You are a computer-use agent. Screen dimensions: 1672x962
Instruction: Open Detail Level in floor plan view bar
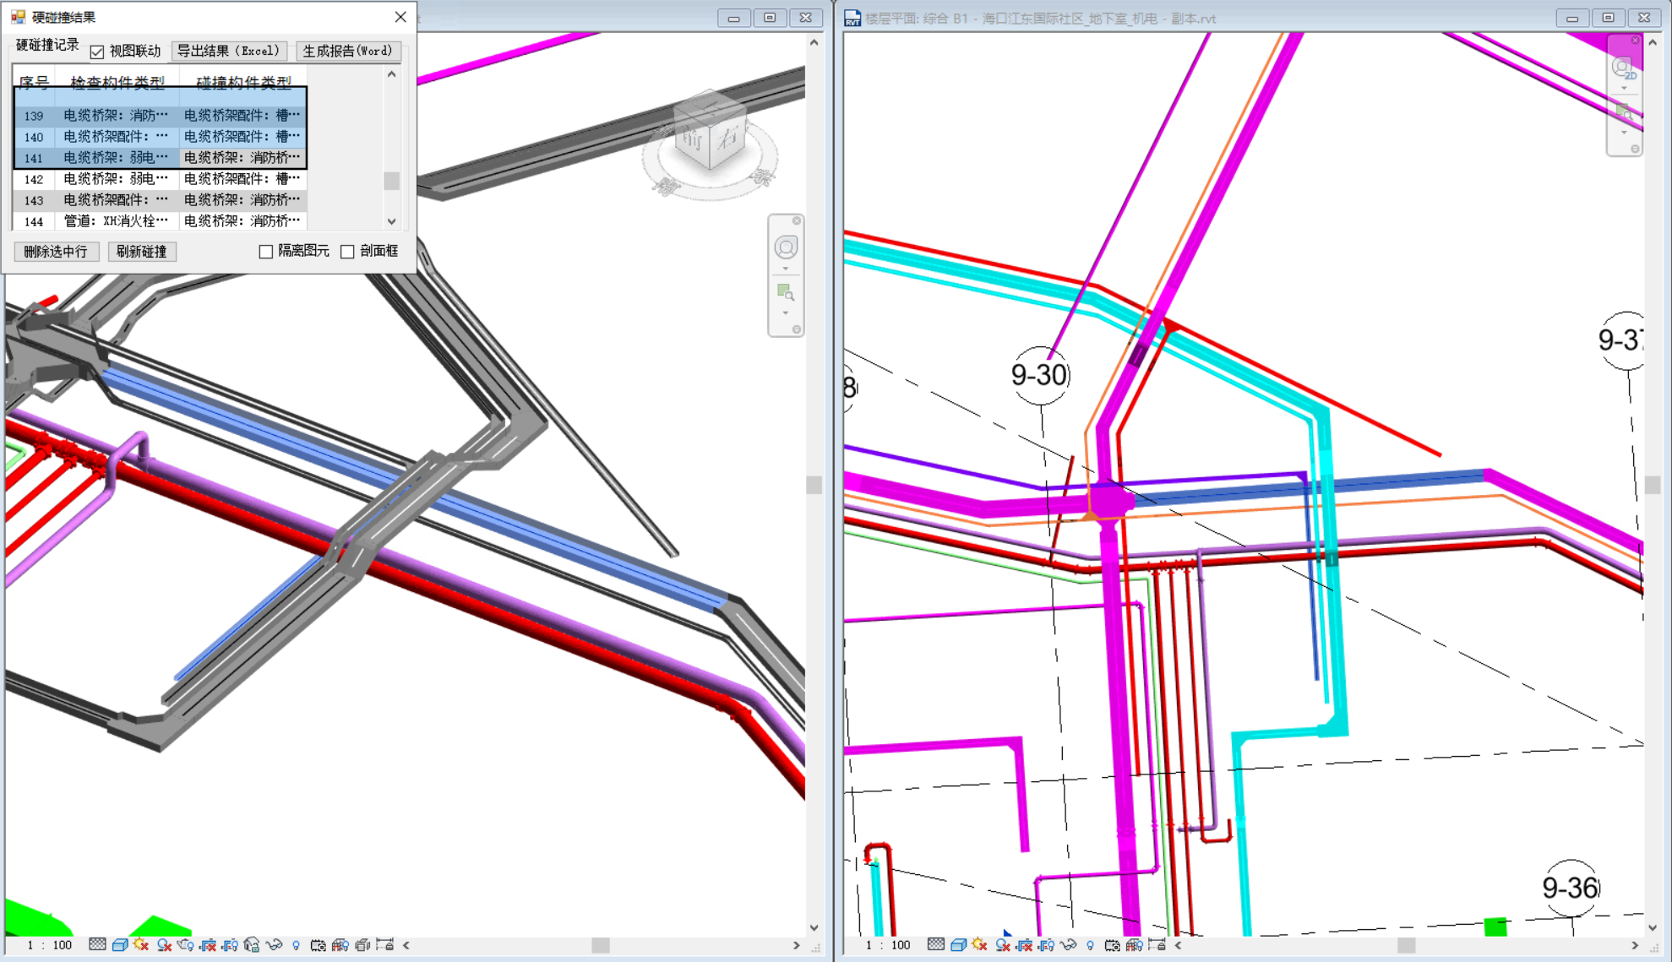(936, 944)
